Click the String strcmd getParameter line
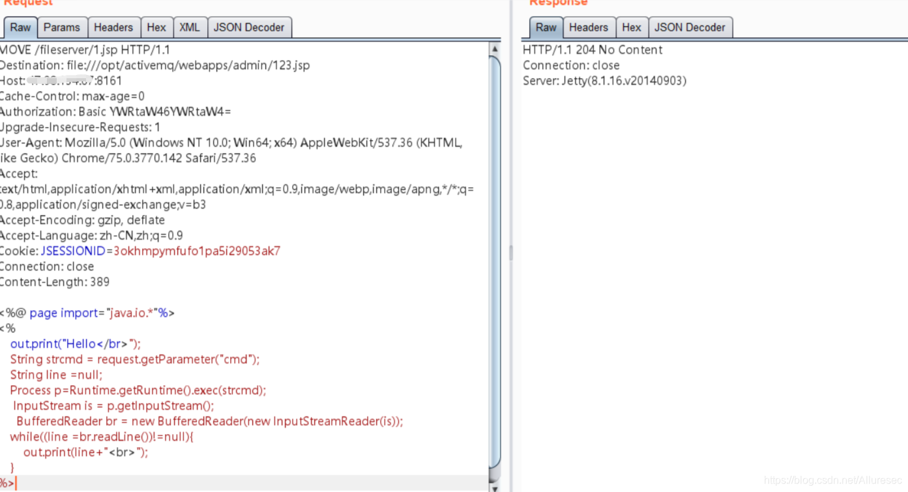Image resolution: width=908 pixels, height=492 pixels. 135,360
